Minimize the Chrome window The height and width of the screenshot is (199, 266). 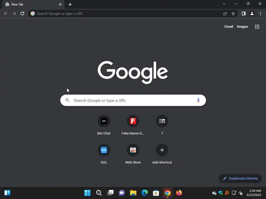(236, 4)
